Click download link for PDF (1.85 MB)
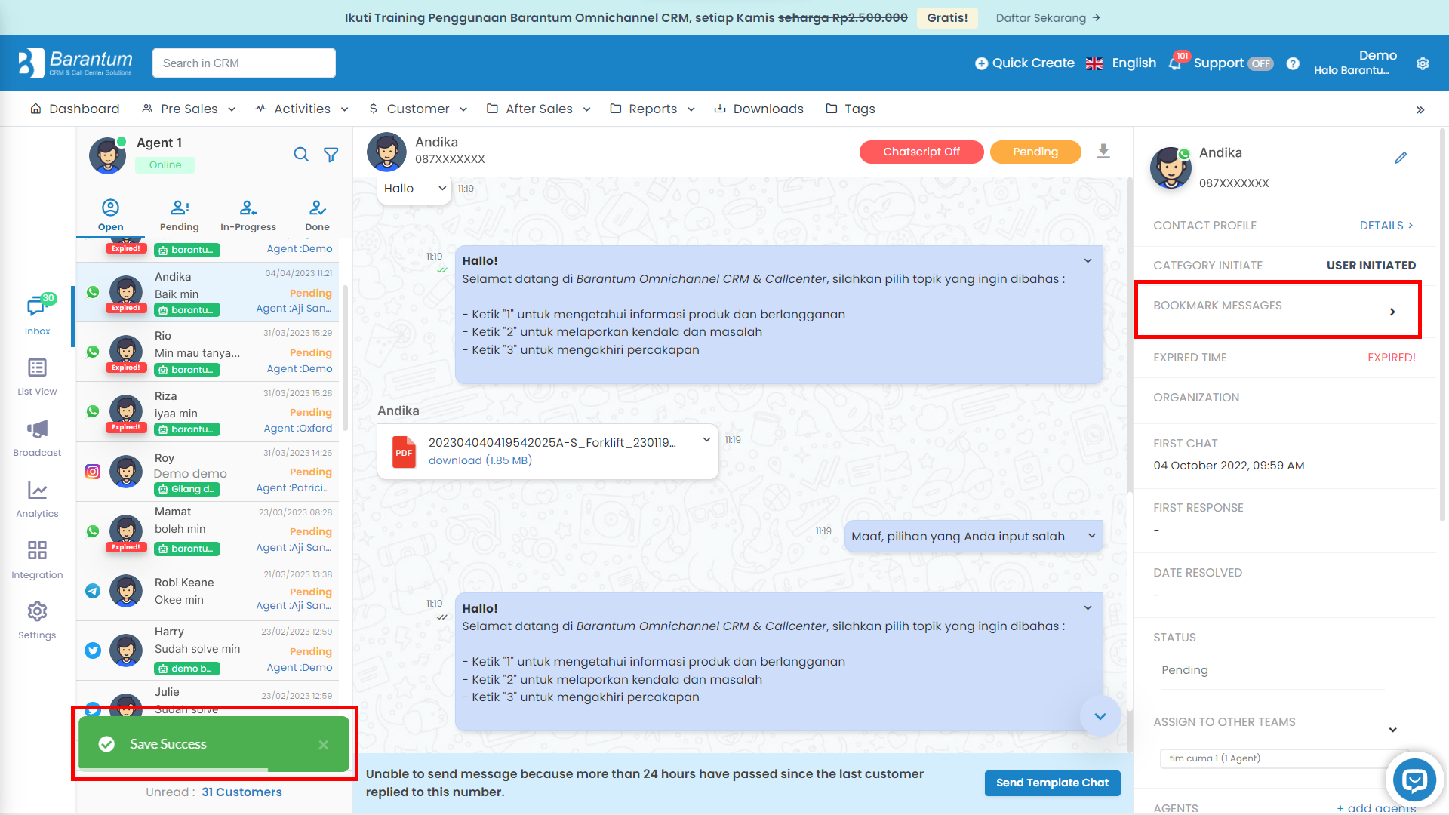1449x815 pixels. click(x=480, y=460)
